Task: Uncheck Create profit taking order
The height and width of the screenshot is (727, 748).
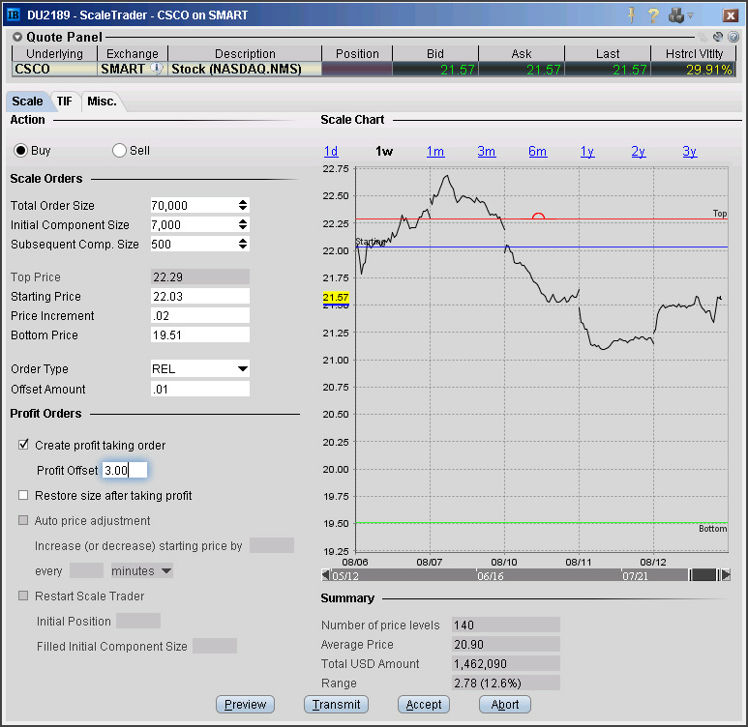Action: click(23, 445)
